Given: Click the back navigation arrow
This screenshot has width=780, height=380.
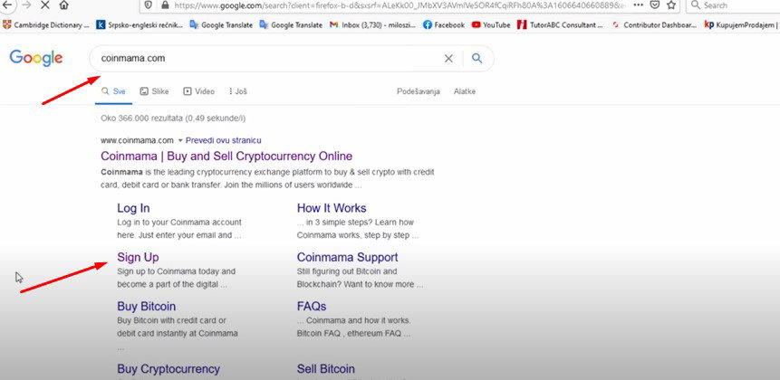Looking at the screenshot, I should pos(7,5).
